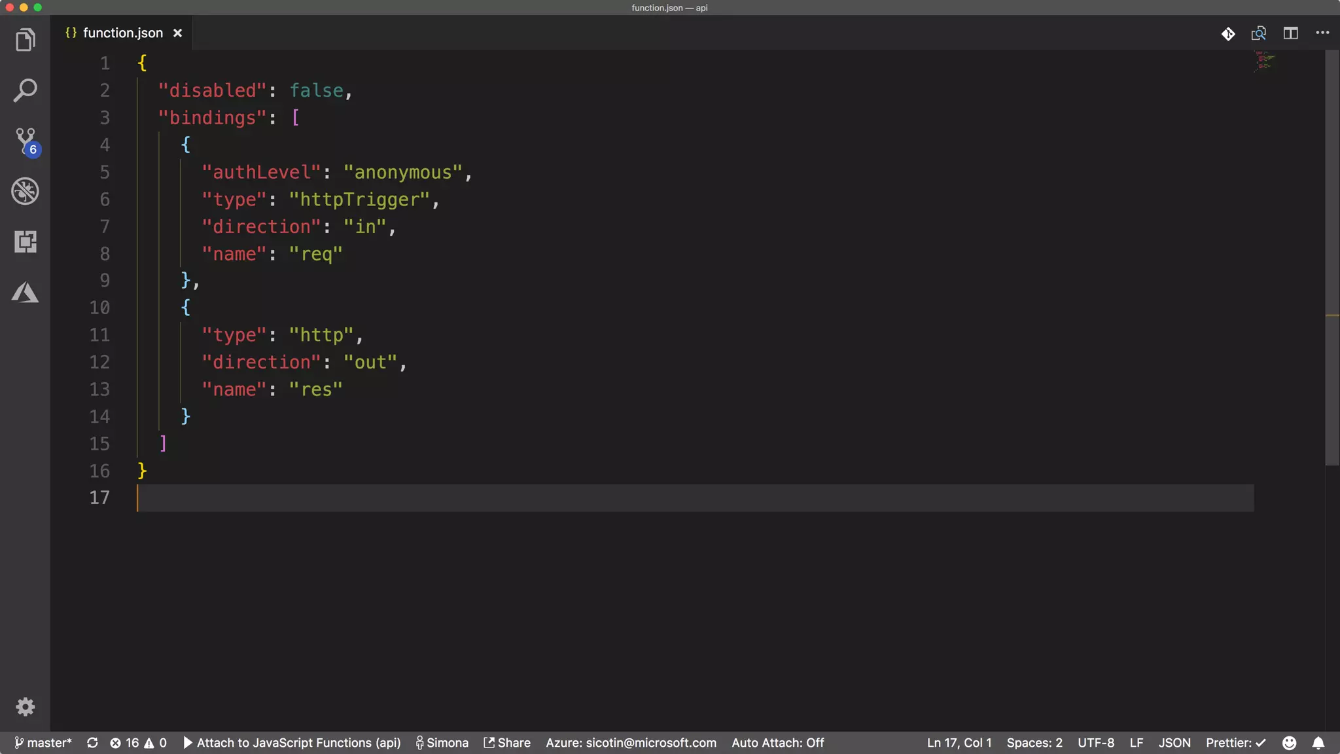Open the notifications bell in the status bar
This screenshot has width=1340, height=754.
click(x=1318, y=742)
